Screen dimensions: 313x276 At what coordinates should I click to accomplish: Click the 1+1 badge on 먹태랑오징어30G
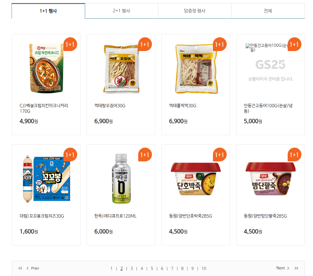coord(145,44)
